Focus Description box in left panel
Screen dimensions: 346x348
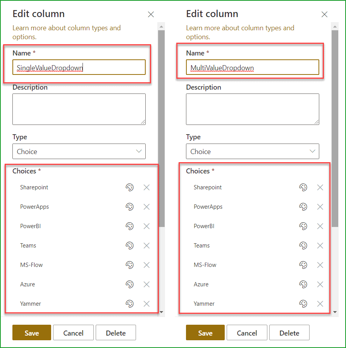pyautogui.click(x=79, y=109)
